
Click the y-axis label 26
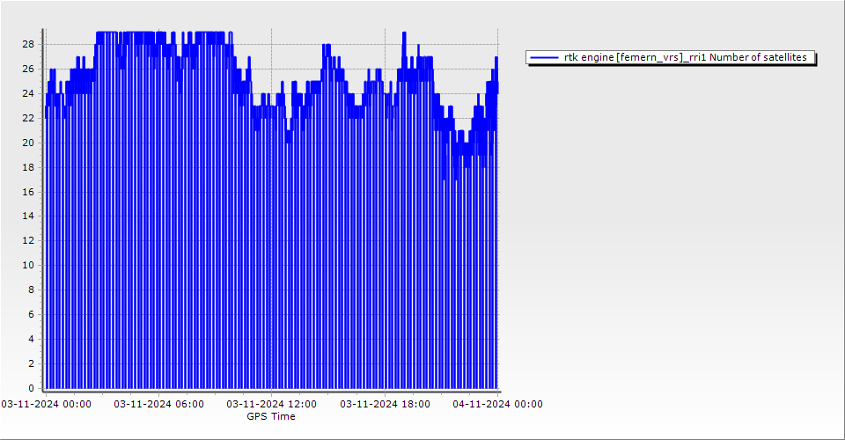coord(28,69)
